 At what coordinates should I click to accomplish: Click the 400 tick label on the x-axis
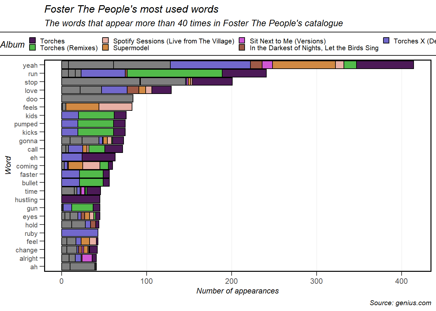click(x=401, y=281)
